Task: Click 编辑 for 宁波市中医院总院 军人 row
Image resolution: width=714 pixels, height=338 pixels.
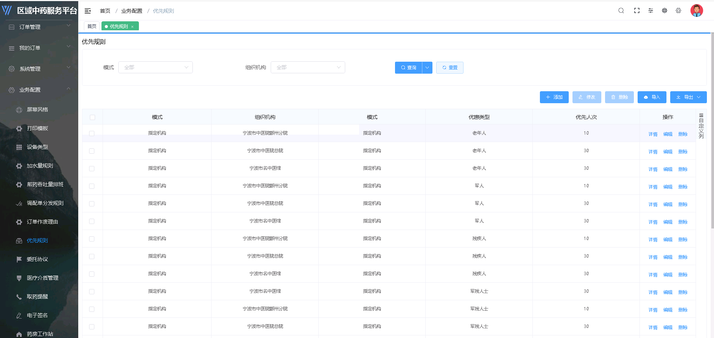Action: 668,205
